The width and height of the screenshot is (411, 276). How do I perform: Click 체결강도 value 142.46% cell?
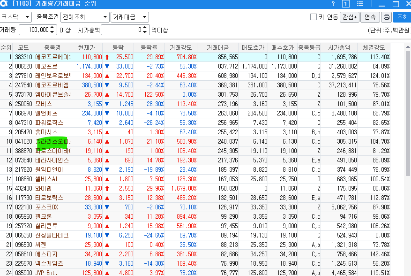tap(380, 254)
